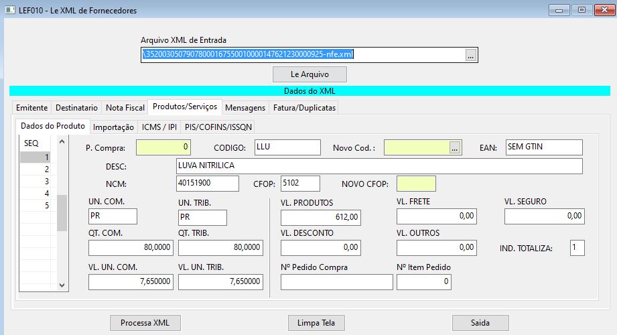Click the LEF010 application icon in title bar
Image resolution: width=617 pixels, height=335 pixels.
10,10
